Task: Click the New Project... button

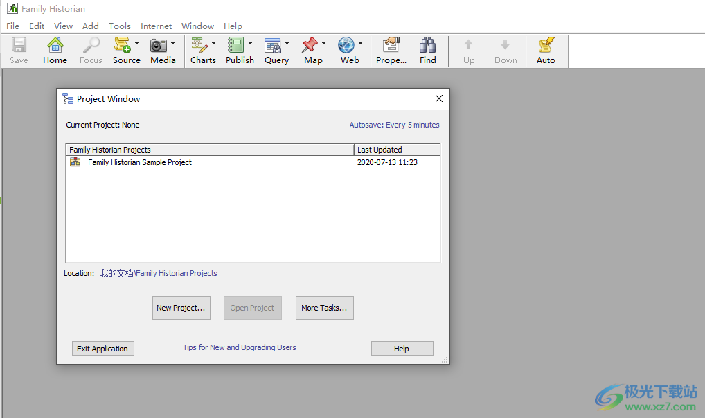Action: point(181,308)
